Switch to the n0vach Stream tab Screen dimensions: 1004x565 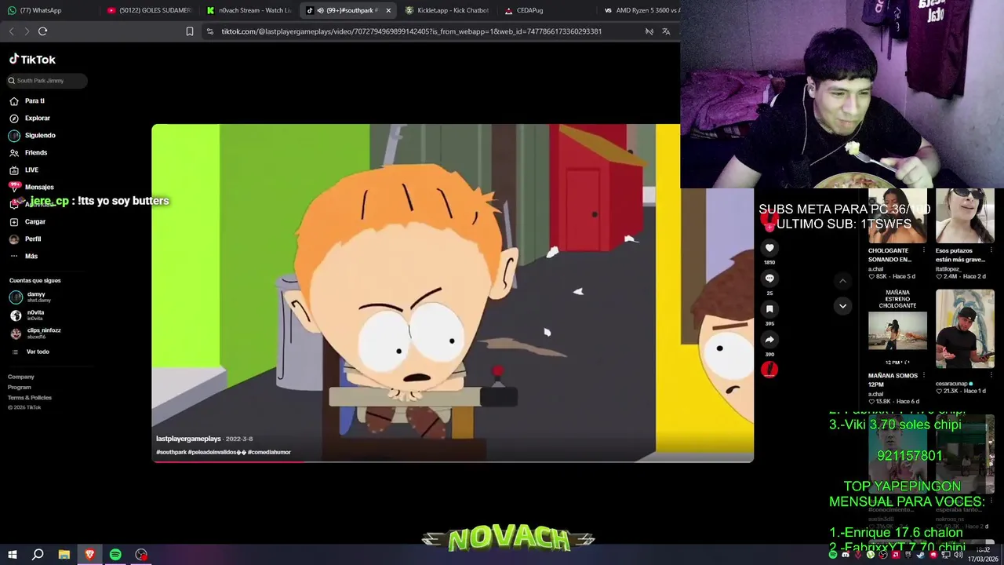tap(249, 10)
